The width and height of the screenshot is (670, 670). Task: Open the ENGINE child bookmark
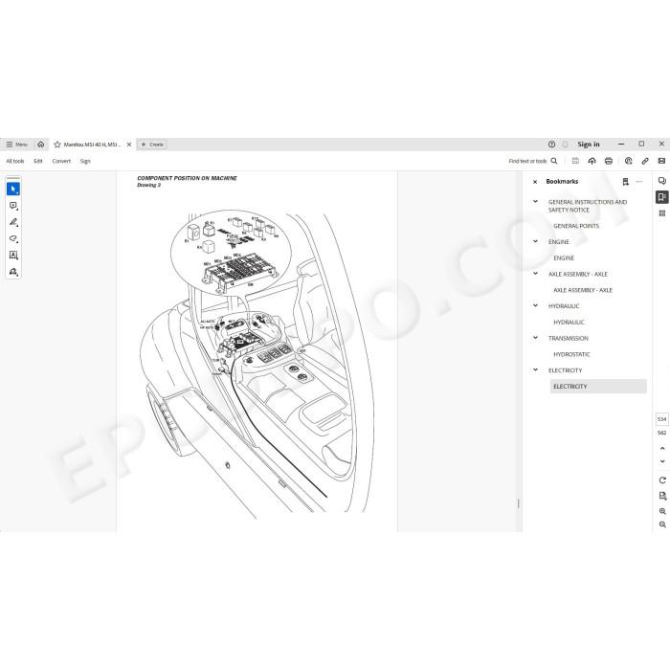click(564, 258)
